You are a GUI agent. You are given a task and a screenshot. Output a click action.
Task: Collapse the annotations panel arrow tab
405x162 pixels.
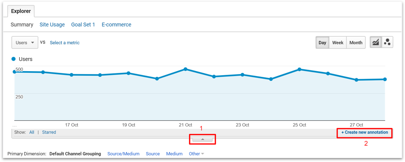coord(203,139)
